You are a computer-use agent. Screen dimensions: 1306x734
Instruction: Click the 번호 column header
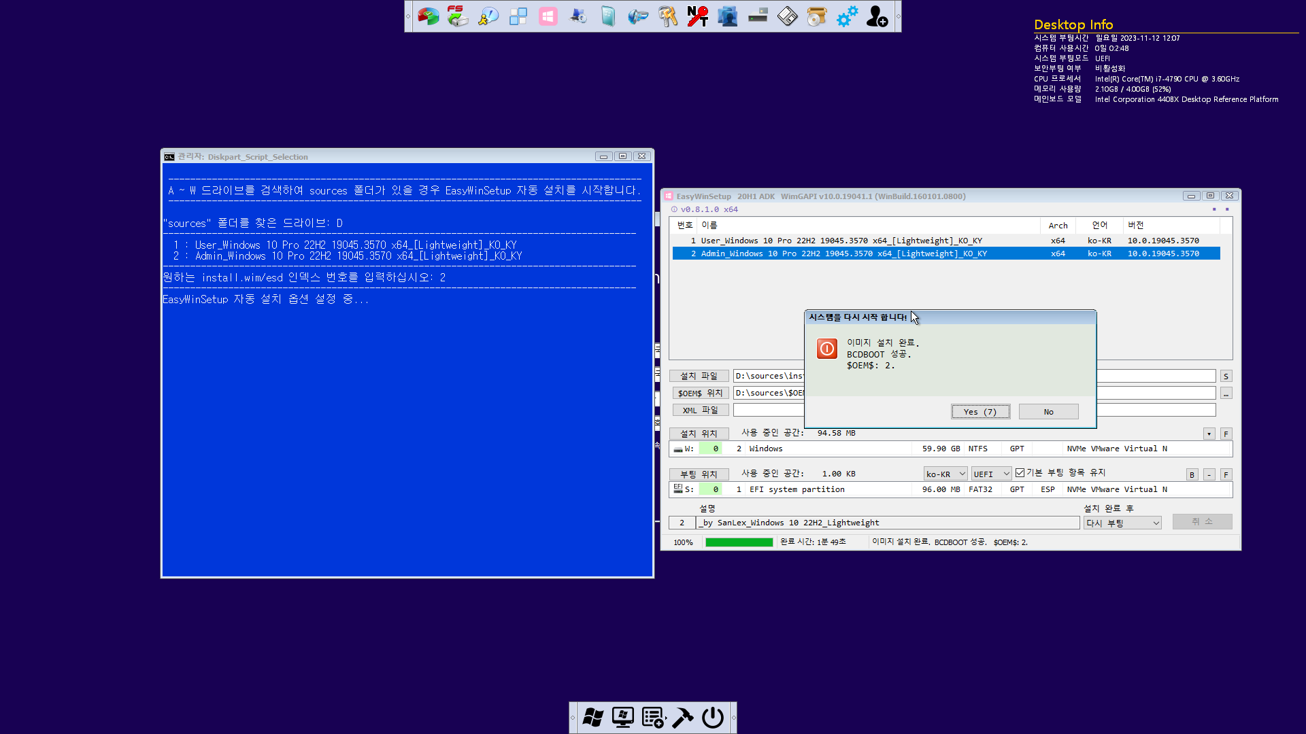click(684, 225)
